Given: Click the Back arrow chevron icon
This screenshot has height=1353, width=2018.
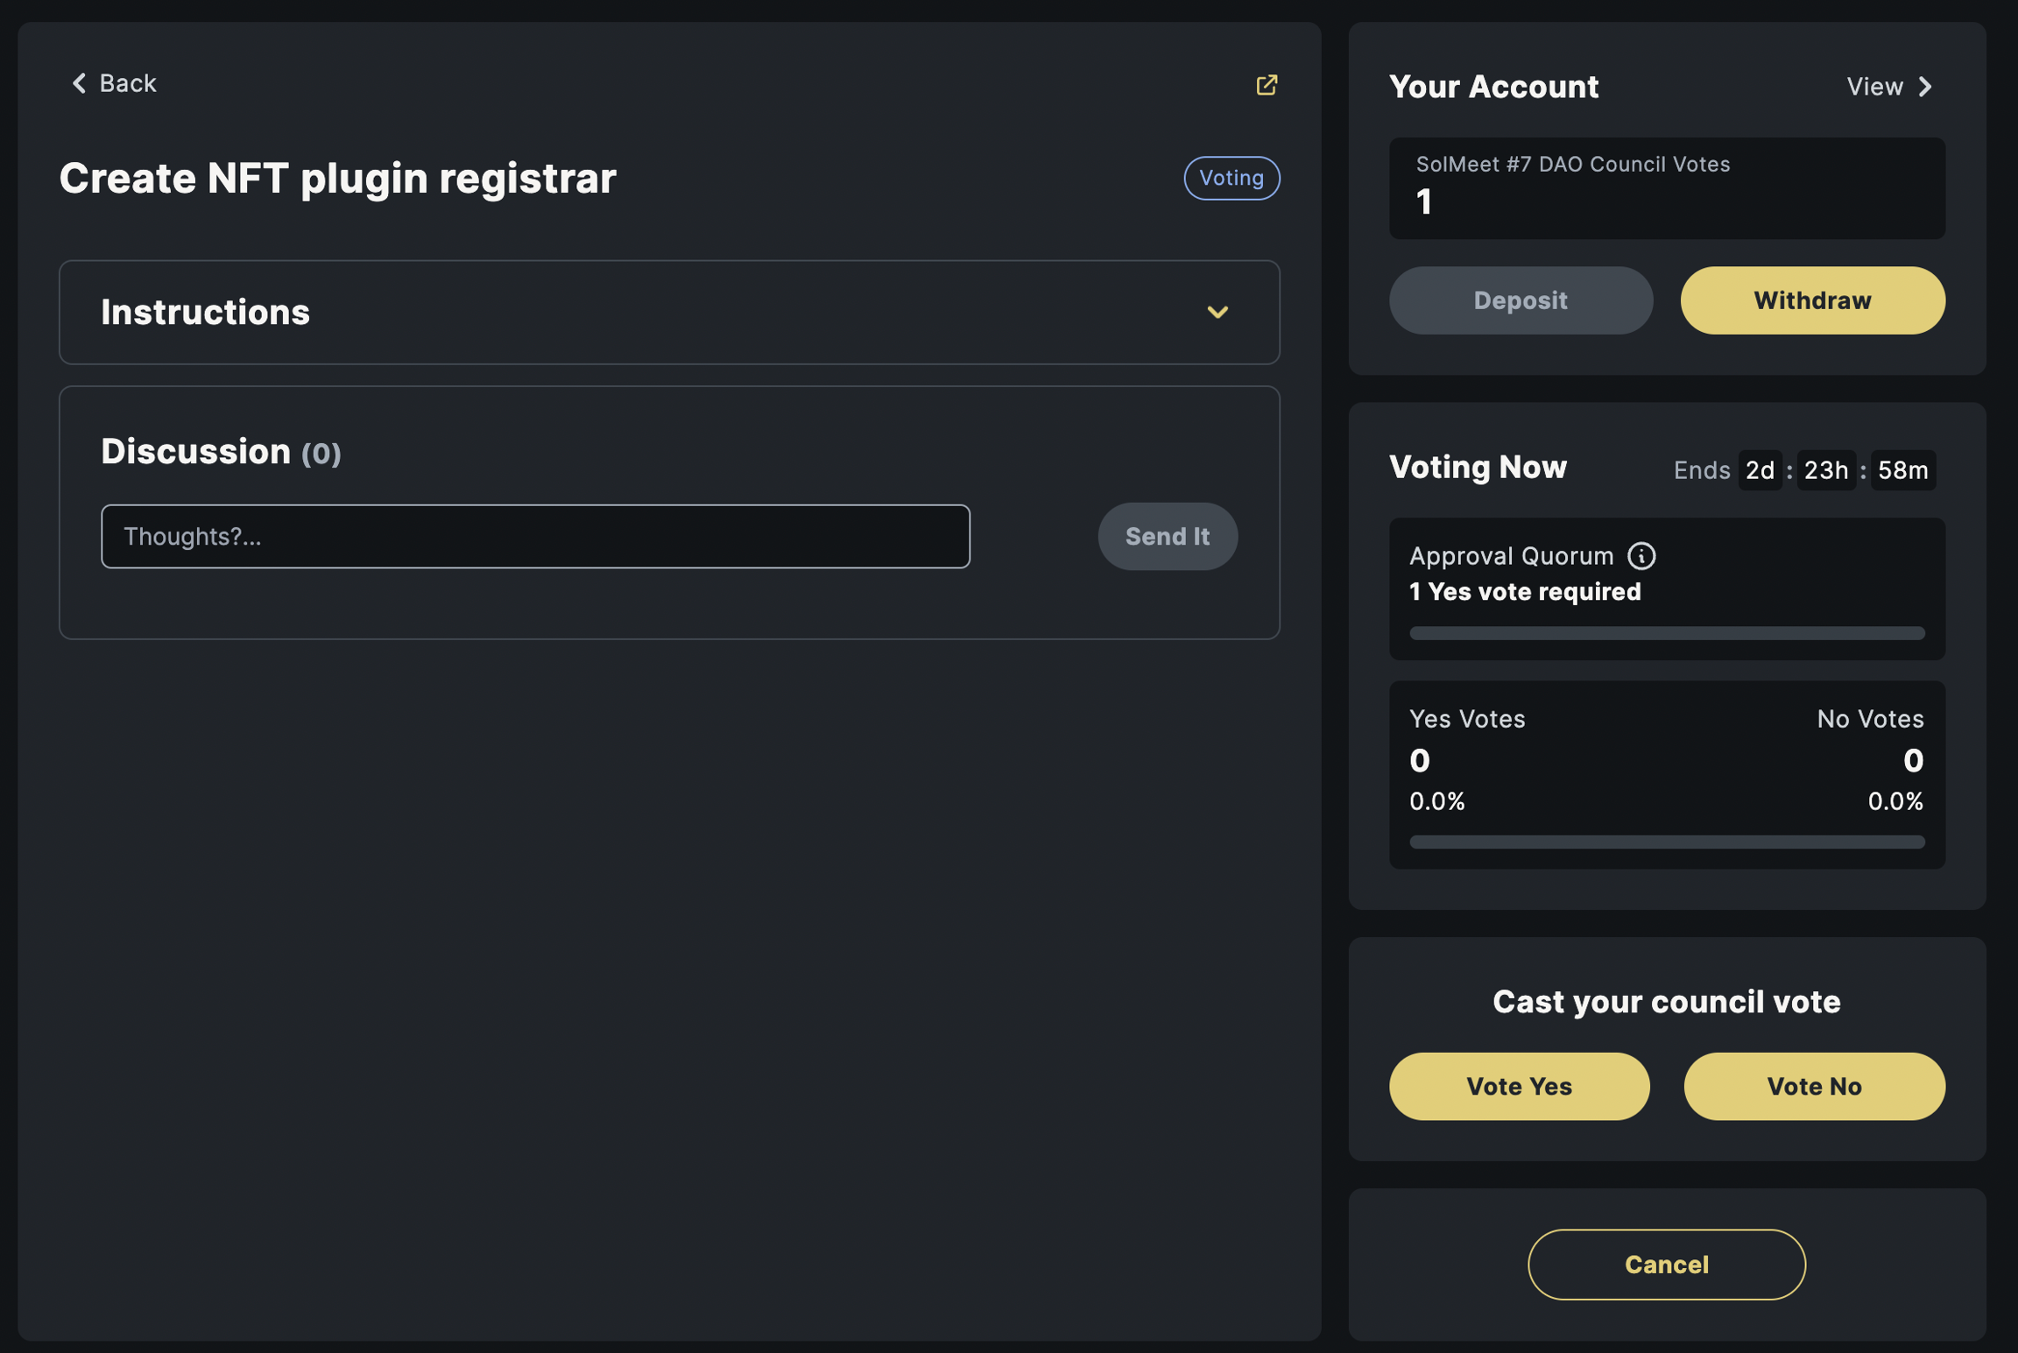Looking at the screenshot, I should (x=79, y=83).
